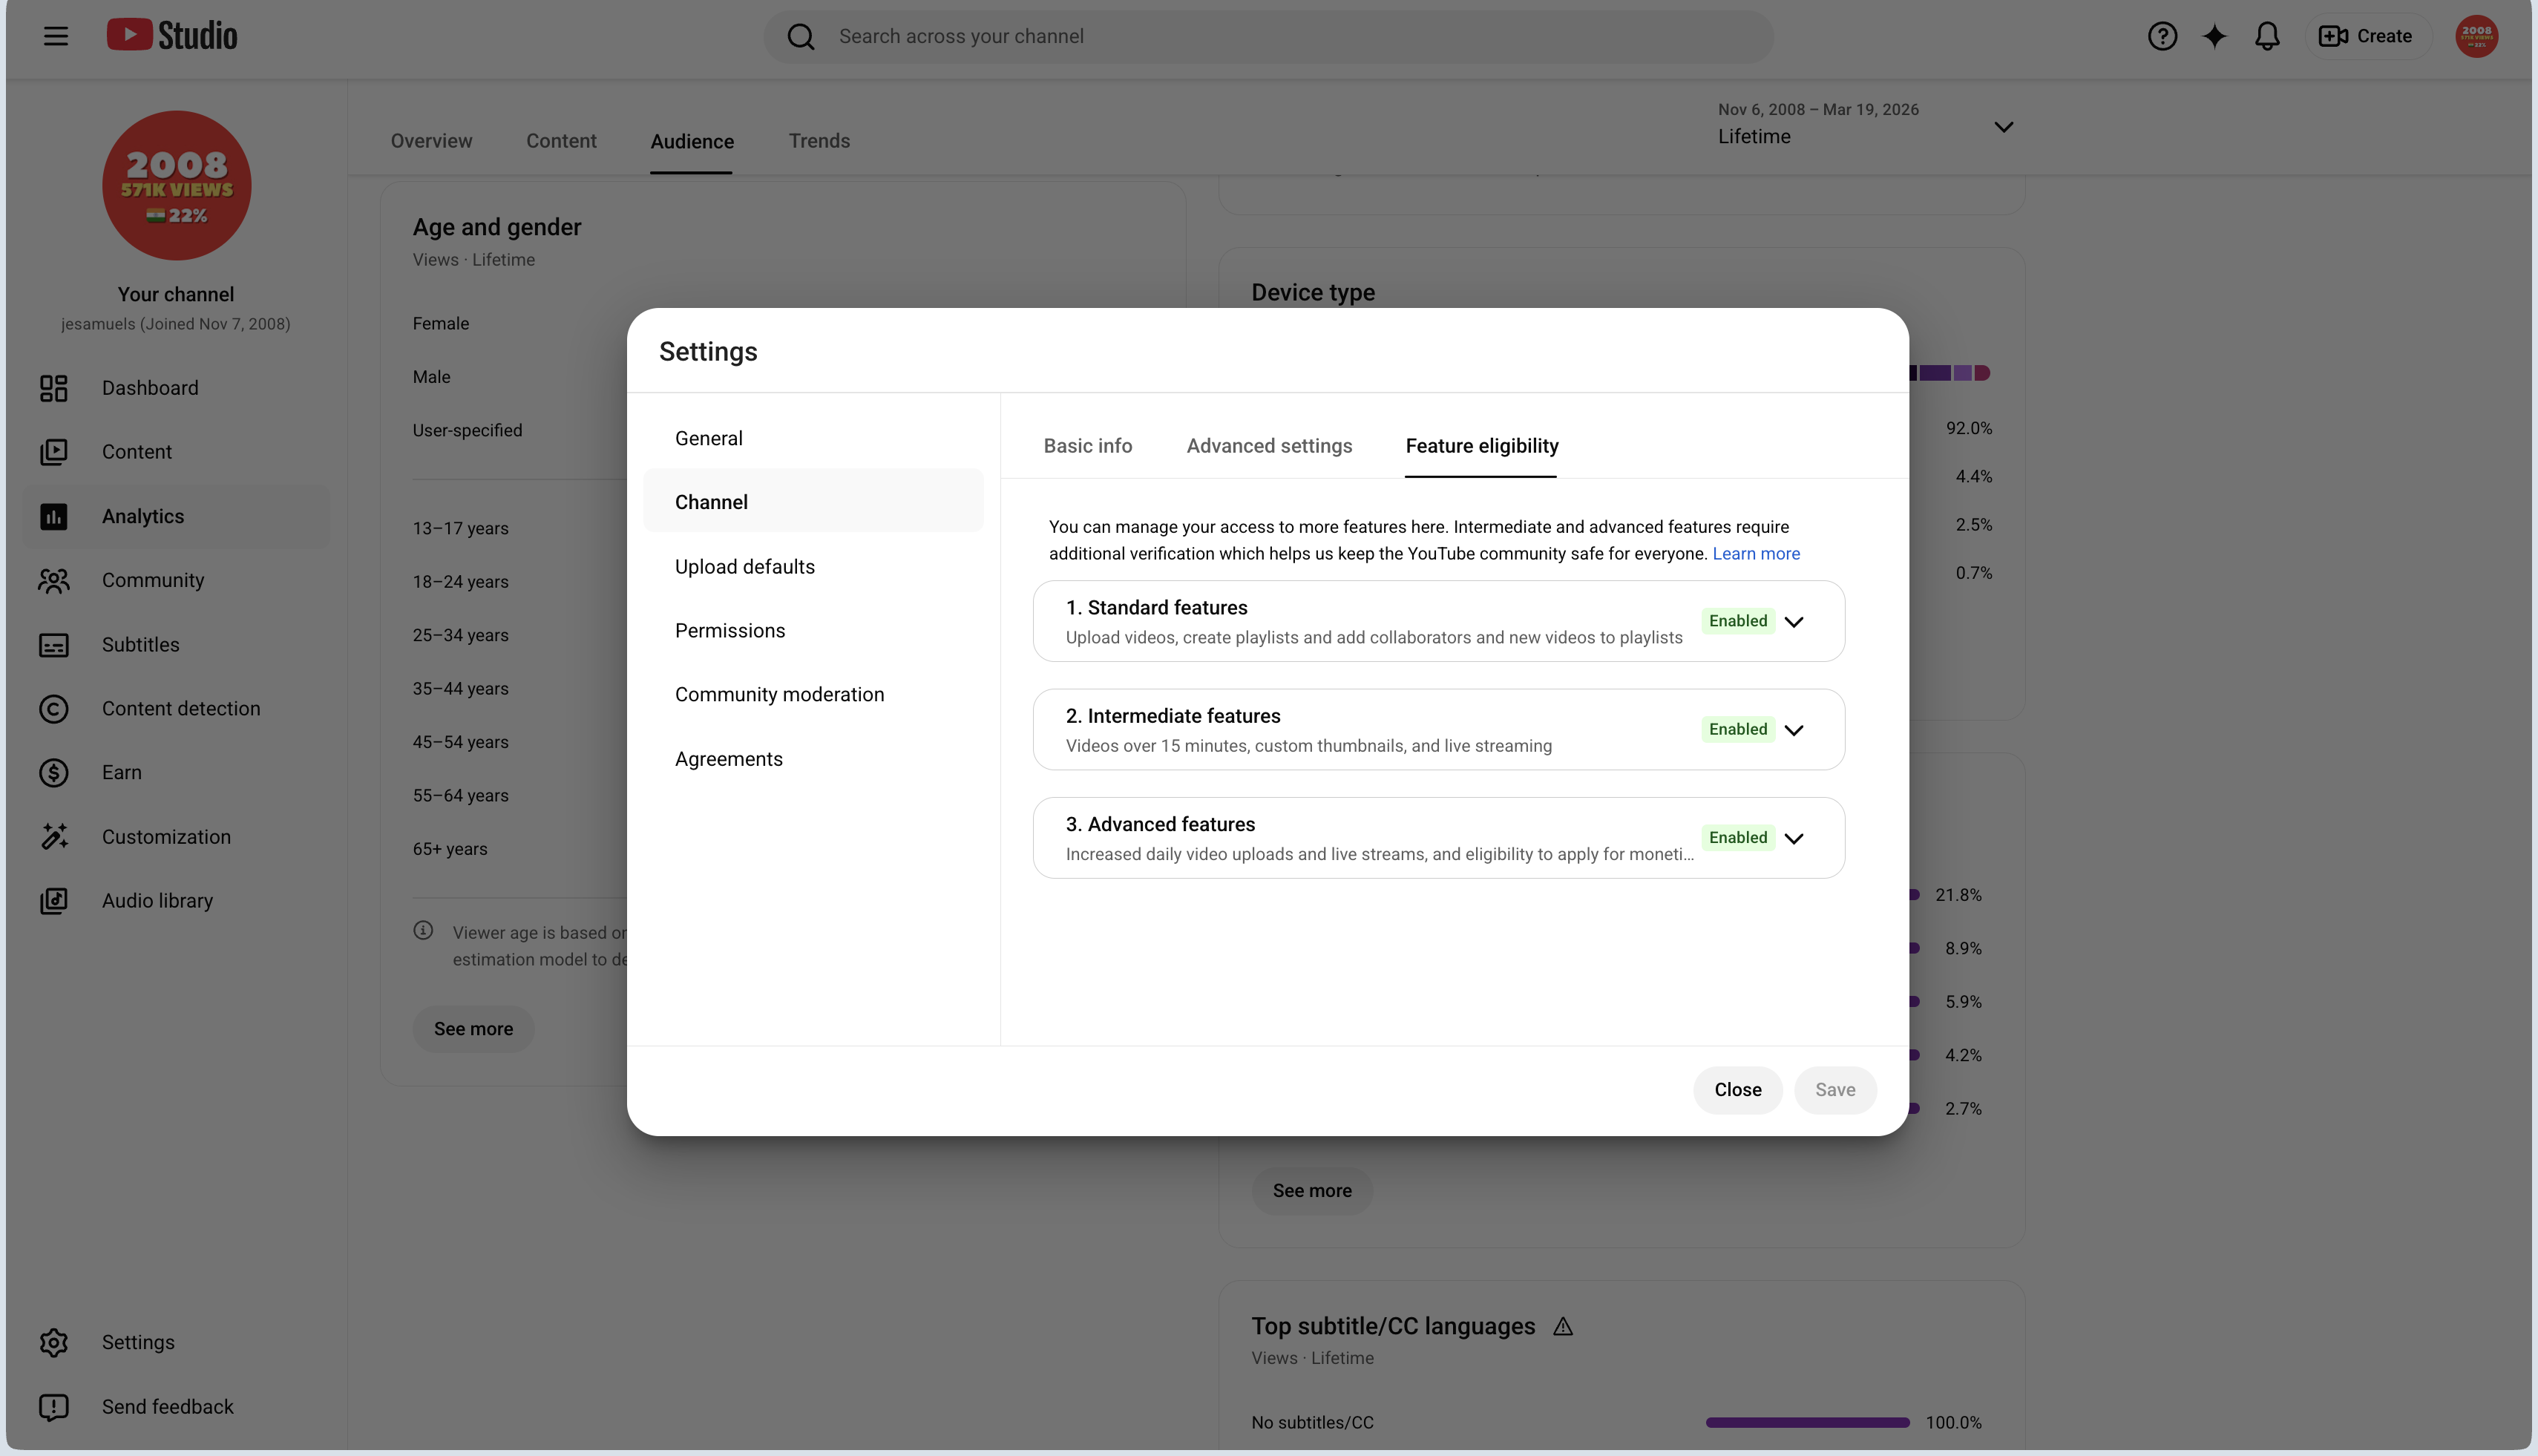The height and width of the screenshot is (1456, 2538).
Task: Click the search across your channel field
Action: [1268, 36]
